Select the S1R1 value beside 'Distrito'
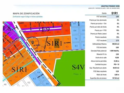Viewport: 124px width, 93px height. point(114,13)
